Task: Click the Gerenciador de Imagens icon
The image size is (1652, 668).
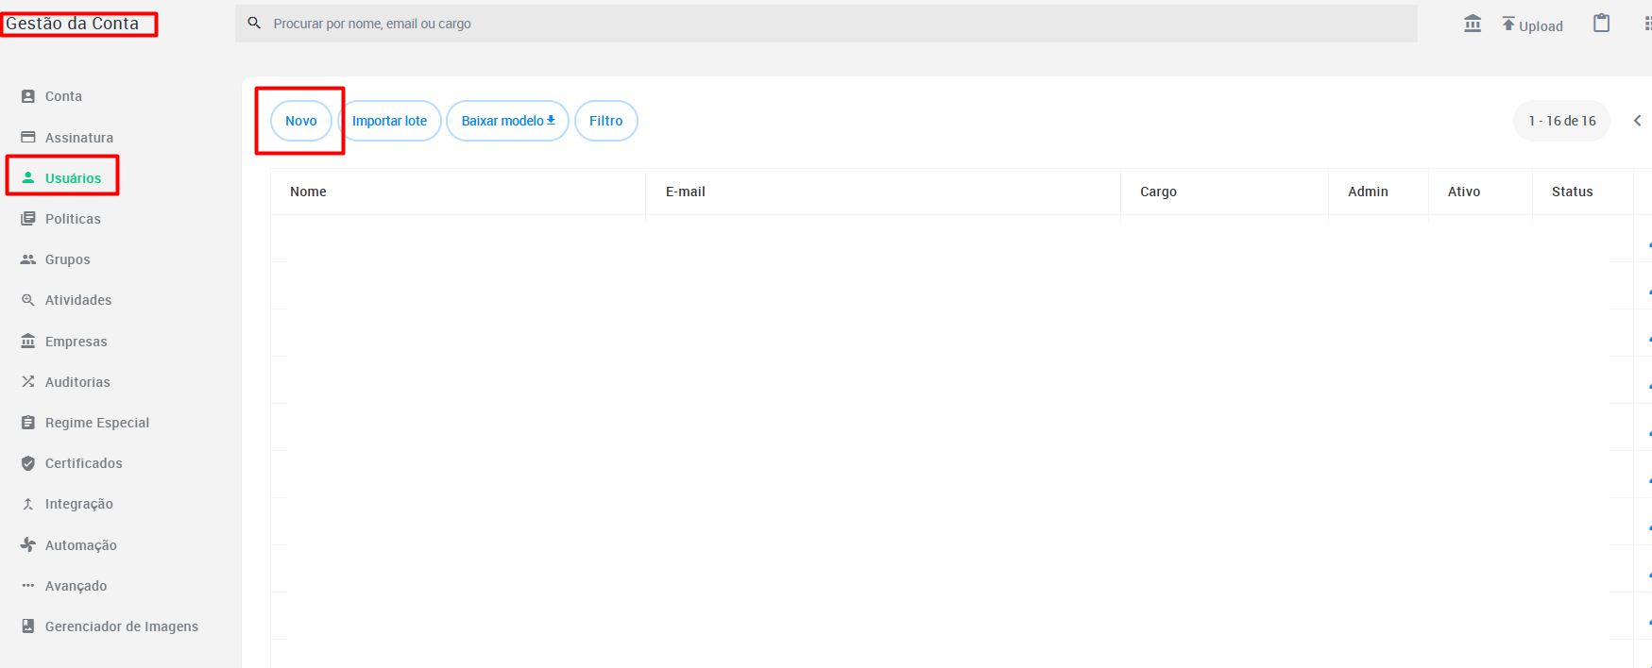Action: (x=28, y=626)
